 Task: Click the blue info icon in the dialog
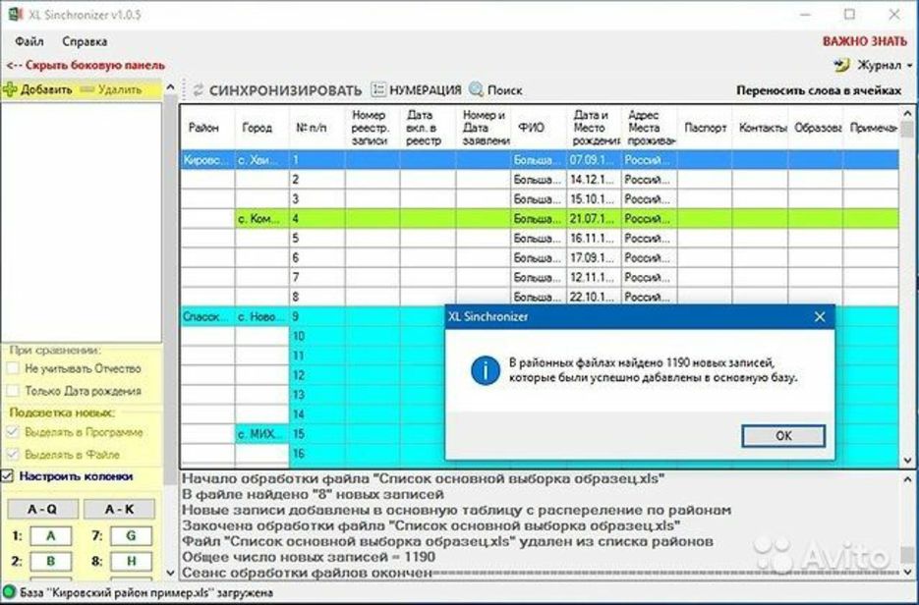[x=486, y=370]
